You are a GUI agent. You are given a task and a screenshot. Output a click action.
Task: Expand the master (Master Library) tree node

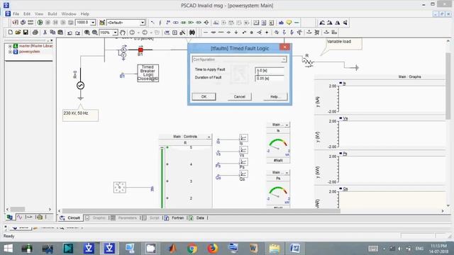[10, 46]
